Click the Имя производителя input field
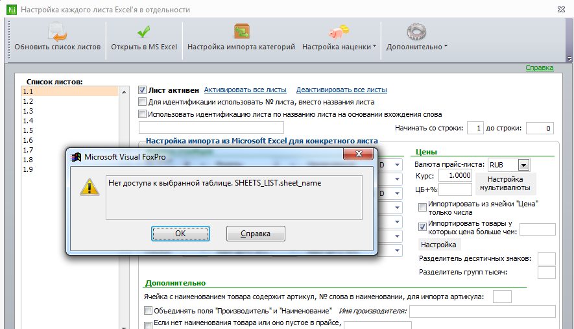 point(483,311)
